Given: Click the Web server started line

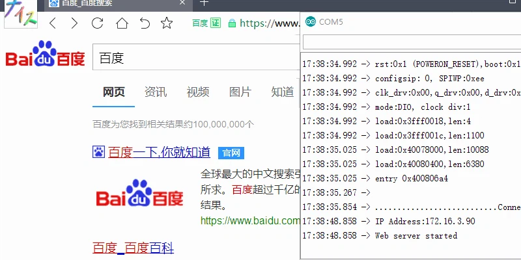Looking at the screenshot, I should tap(380, 236).
